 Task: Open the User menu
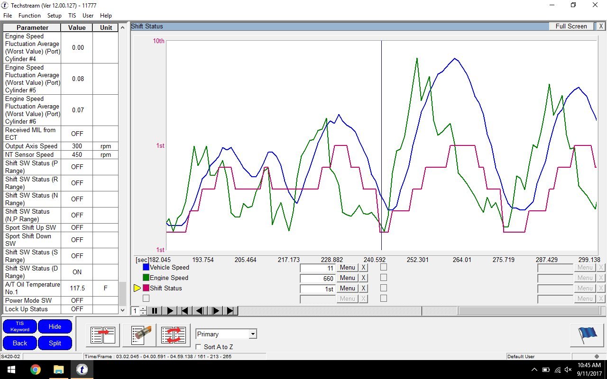[88, 16]
